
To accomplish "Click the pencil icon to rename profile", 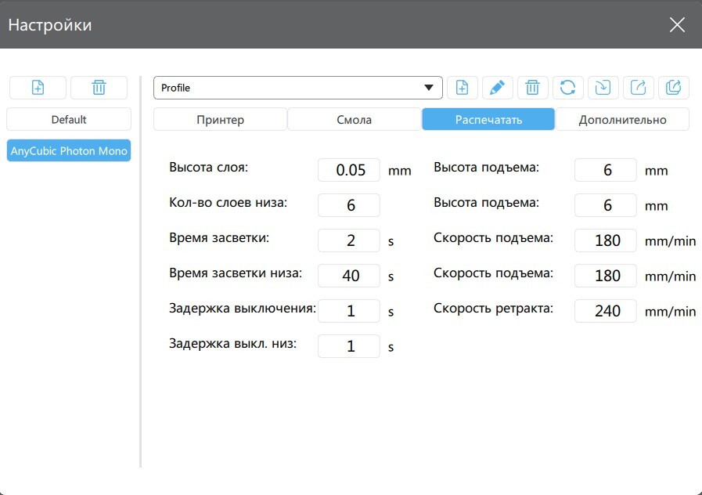I will 497,88.
